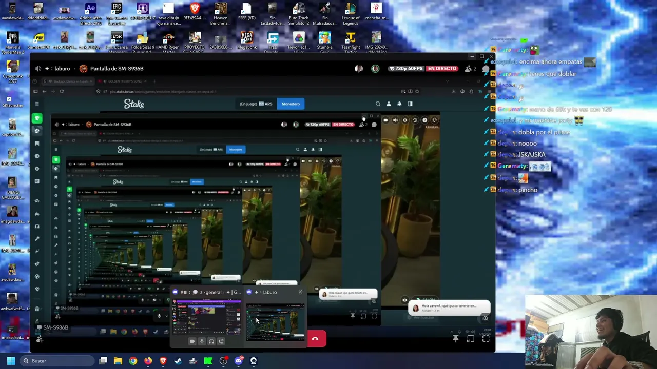Viewport: 657px width, 369px height.
Task: Open Adobe After Effects 2020 desktop shortcut
Action: pos(90,14)
